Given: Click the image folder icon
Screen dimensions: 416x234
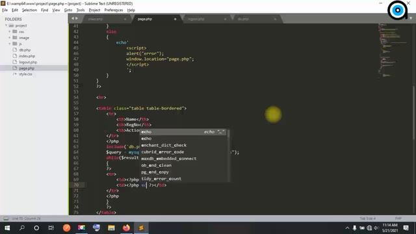Looking at the screenshot, I should coord(15,38).
